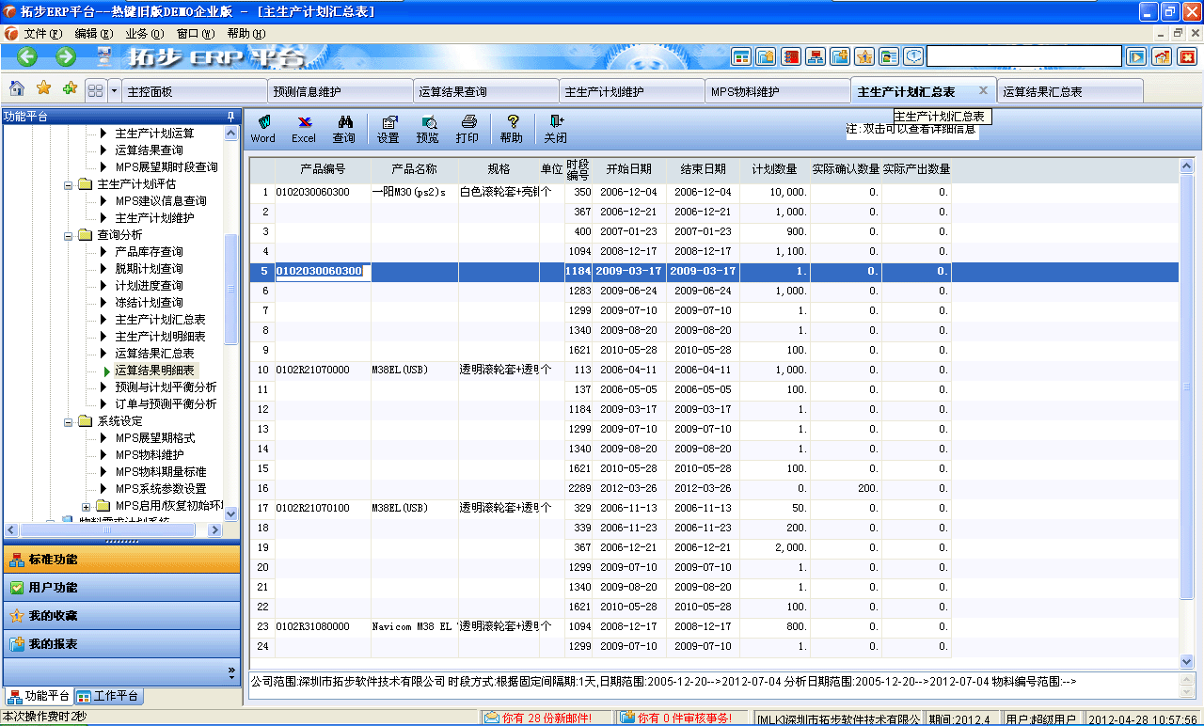Open the 预览 print preview

point(427,129)
